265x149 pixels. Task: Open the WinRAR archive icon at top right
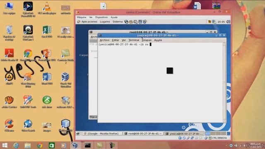[216, 6]
